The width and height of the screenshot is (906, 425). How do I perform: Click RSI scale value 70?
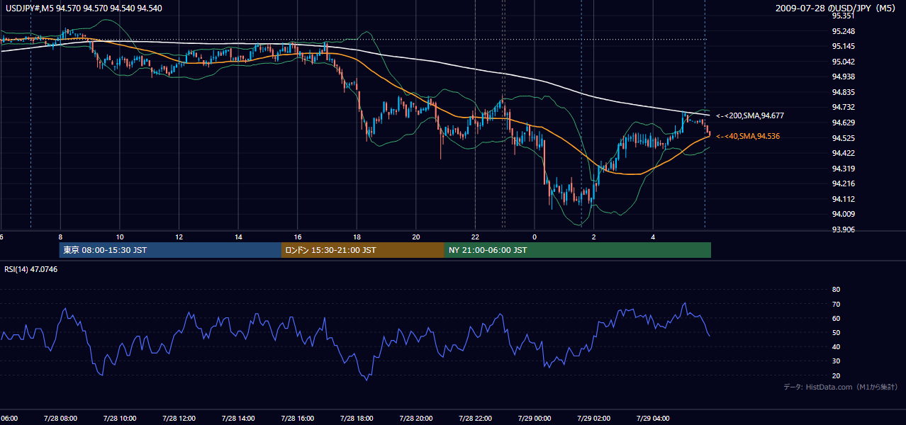(x=836, y=304)
